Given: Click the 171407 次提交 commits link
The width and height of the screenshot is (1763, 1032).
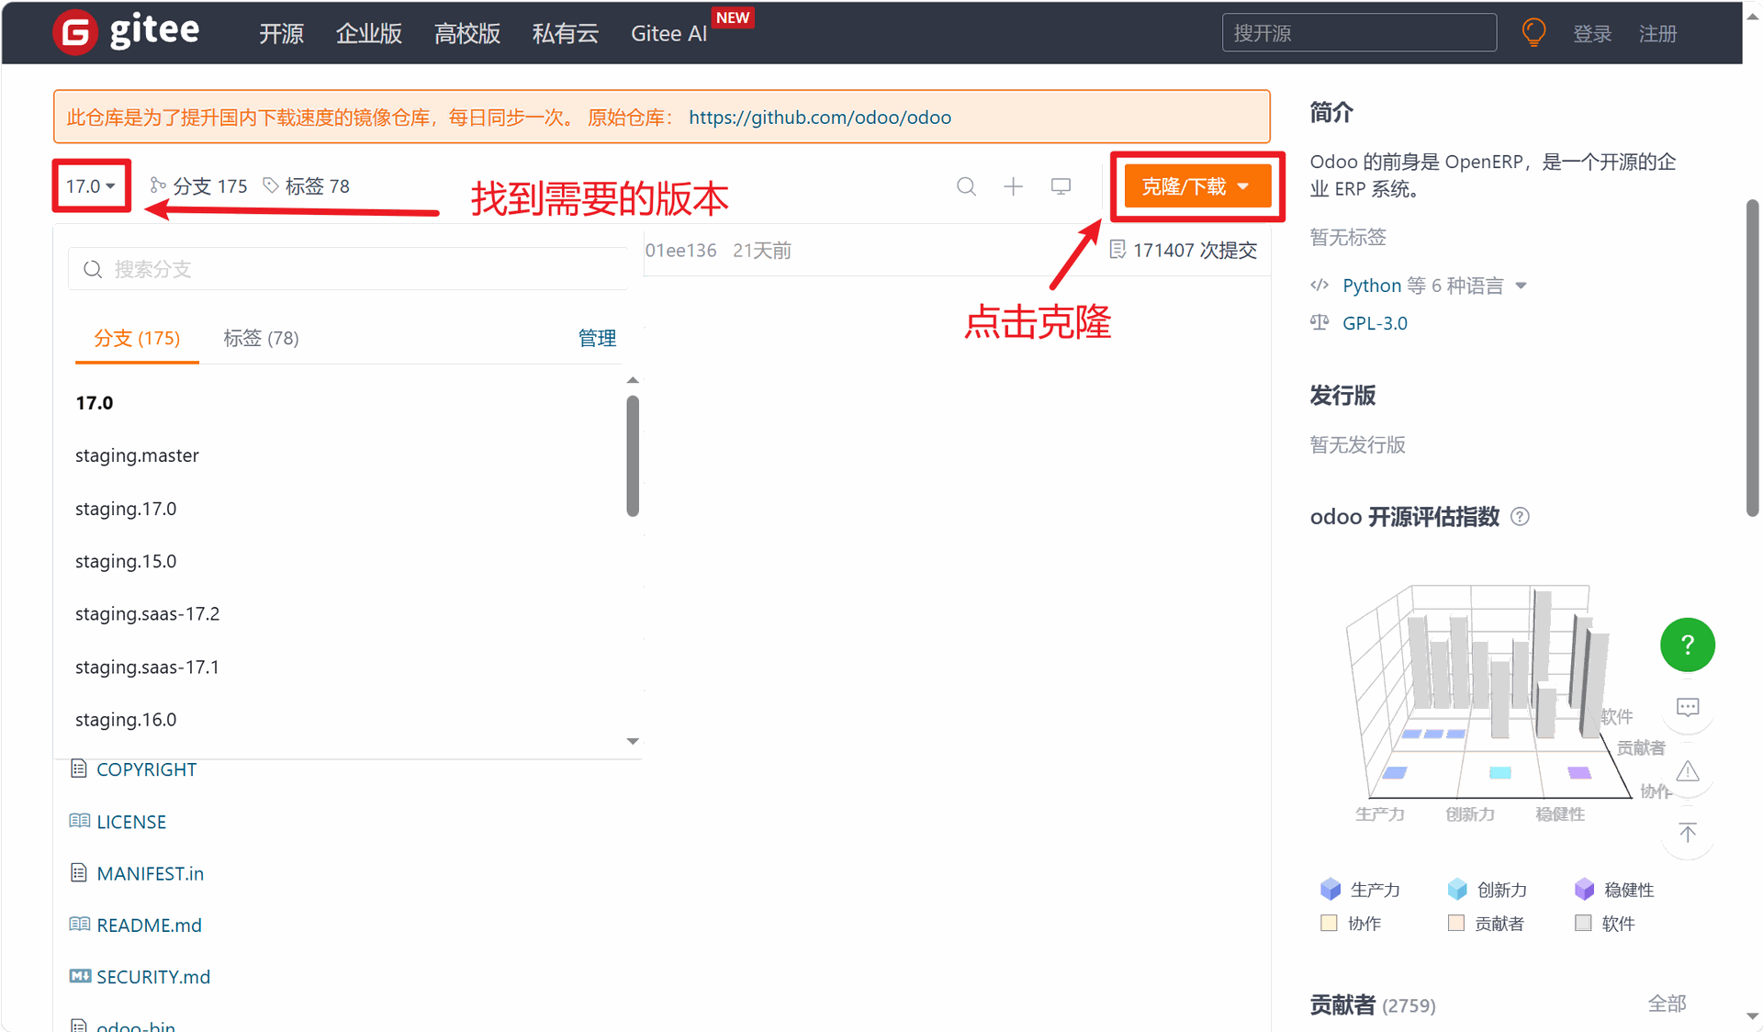Looking at the screenshot, I should [1195, 250].
